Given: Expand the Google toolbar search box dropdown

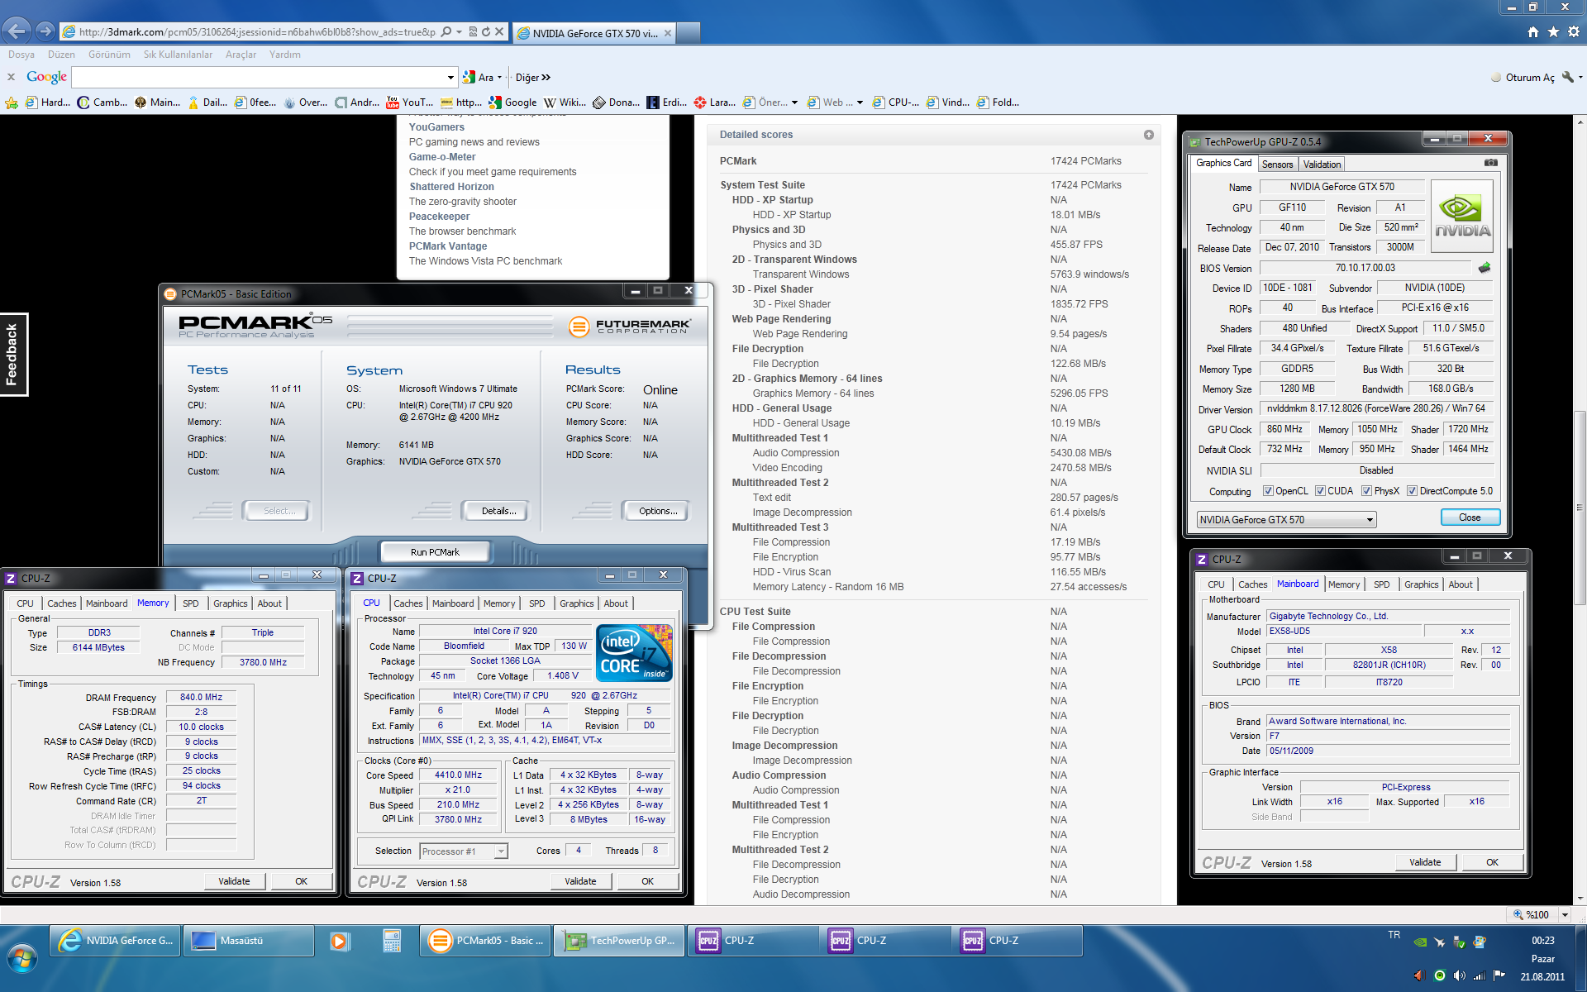Looking at the screenshot, I should point(450,78).
